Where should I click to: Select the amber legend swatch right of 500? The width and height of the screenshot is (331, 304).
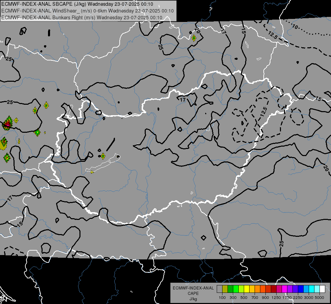click(252, 289)
